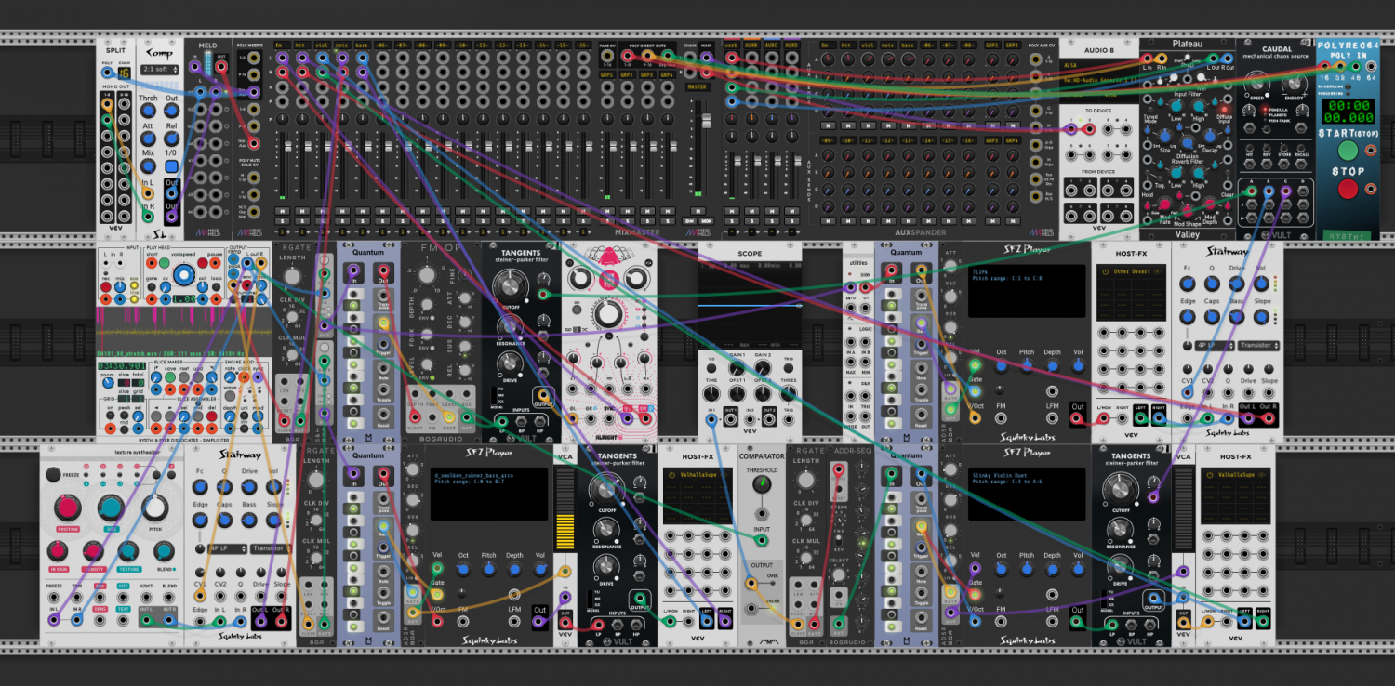Click the MON button on MixMaster master
Screen dimensions: 1395x686
pos(705,220)
